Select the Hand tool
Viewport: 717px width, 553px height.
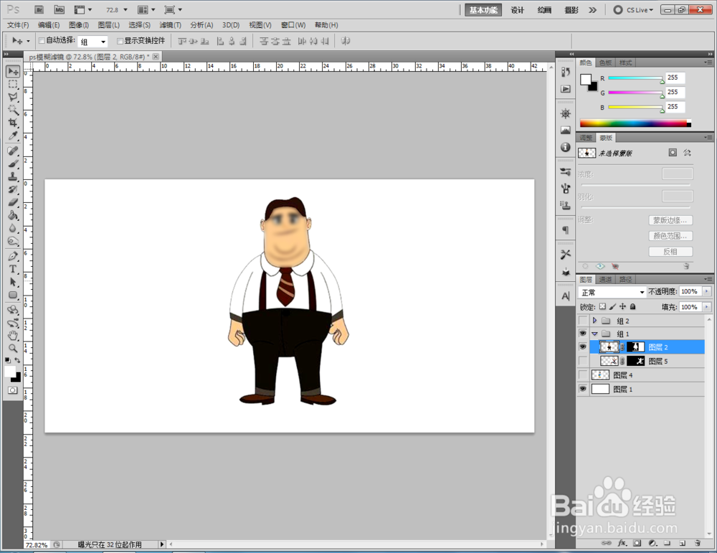click(x=13, y=336)
